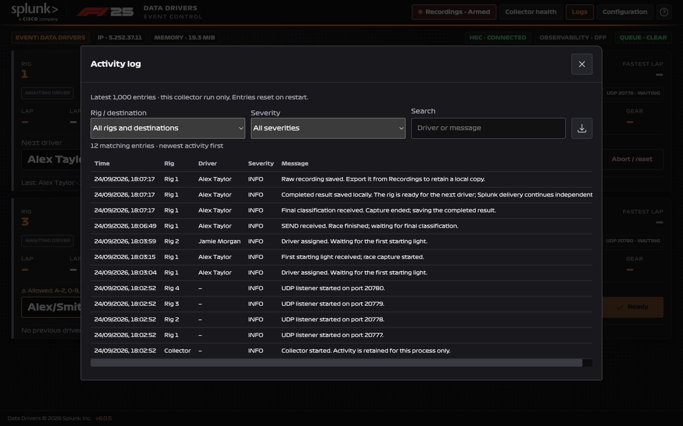This screenshot has width=683, height=426.
Task: Open the Rig / destination dropdown
Action: tap(168, 128)
